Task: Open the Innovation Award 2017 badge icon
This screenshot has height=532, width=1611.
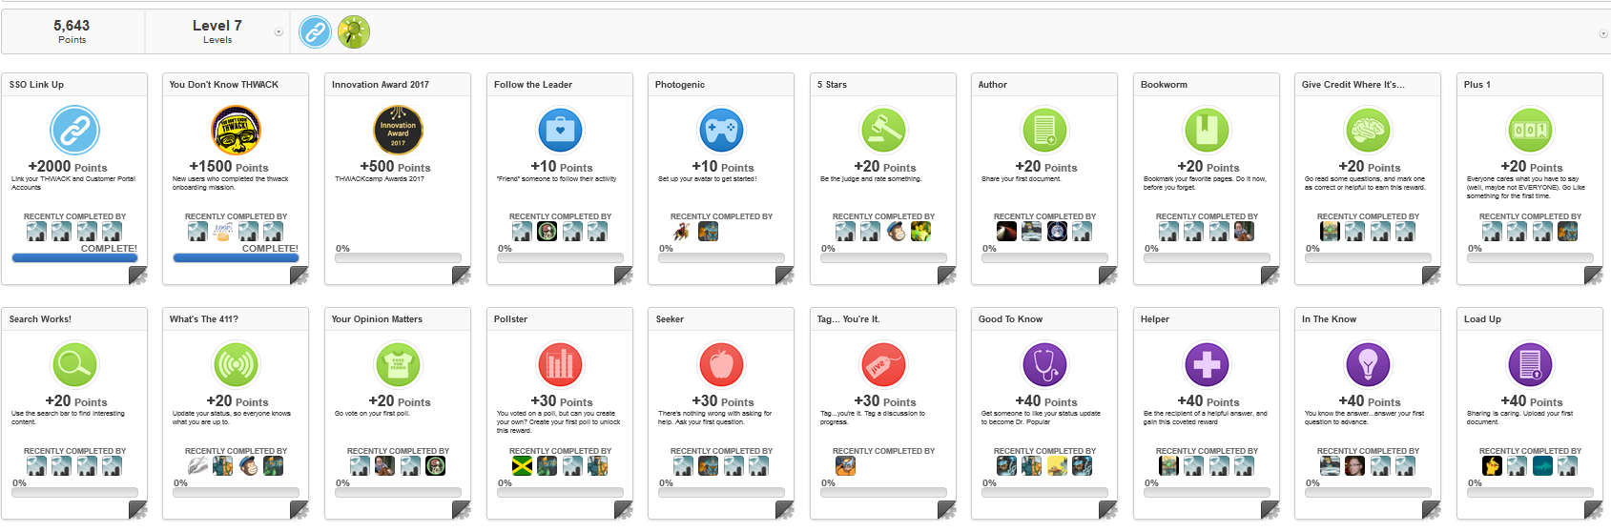Action: coord(398,130)
